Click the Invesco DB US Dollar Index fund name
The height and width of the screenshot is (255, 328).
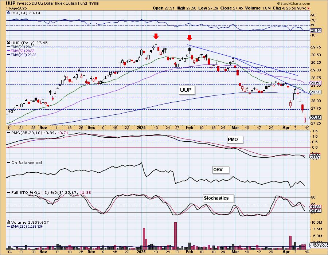(52, 3)
